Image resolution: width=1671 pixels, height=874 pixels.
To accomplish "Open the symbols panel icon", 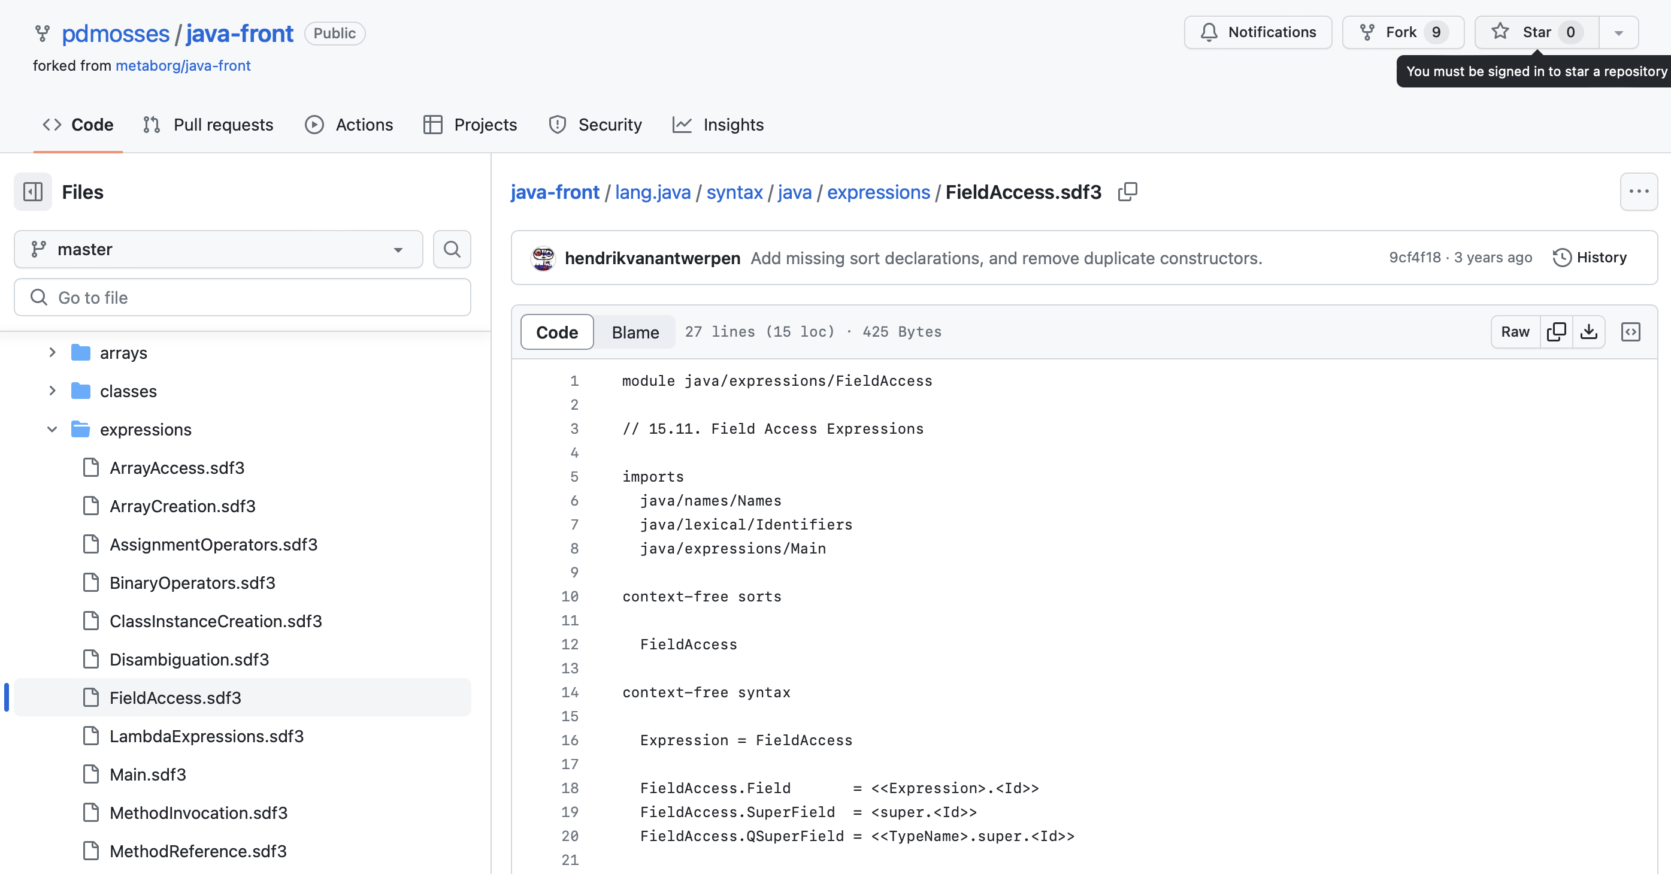I will [x=1631, y=332].
